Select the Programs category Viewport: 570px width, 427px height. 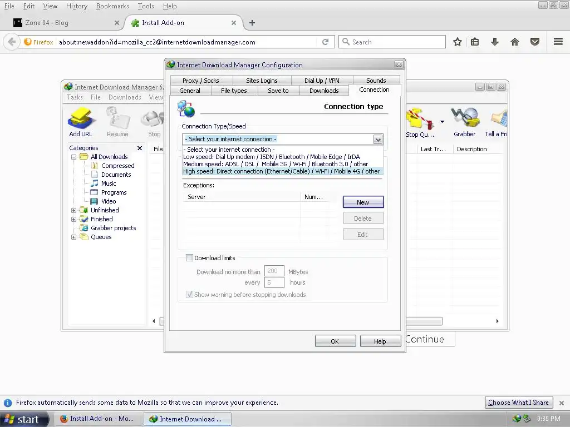(x=114, y=192)
